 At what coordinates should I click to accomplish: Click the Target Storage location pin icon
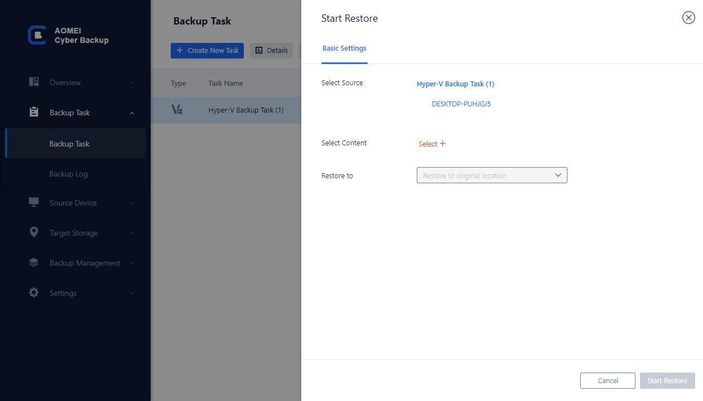[x=34, y=232]
